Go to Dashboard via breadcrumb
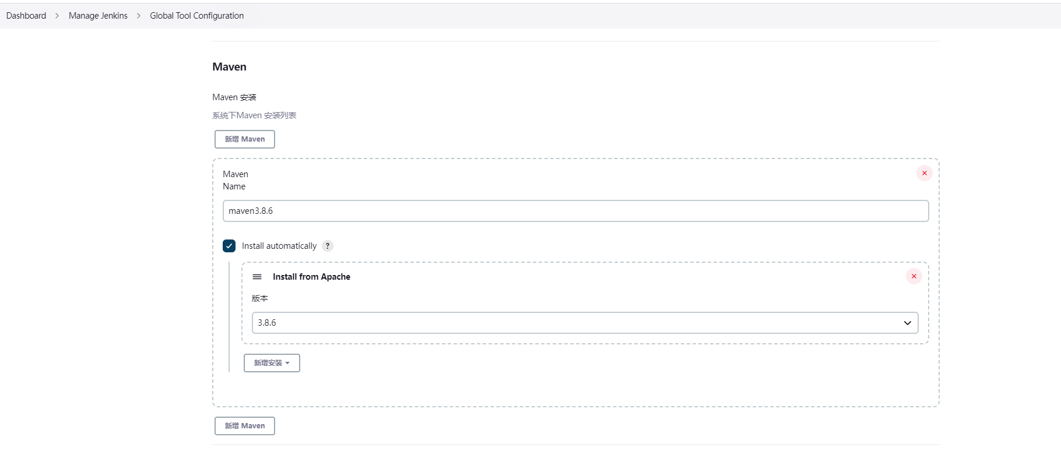 point(26,16)
